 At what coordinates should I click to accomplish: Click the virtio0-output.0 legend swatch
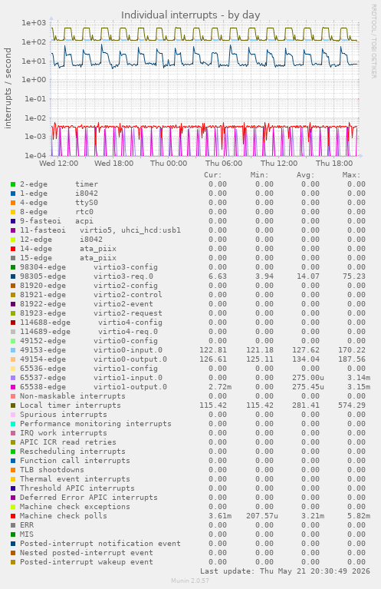tap(13, 359)
